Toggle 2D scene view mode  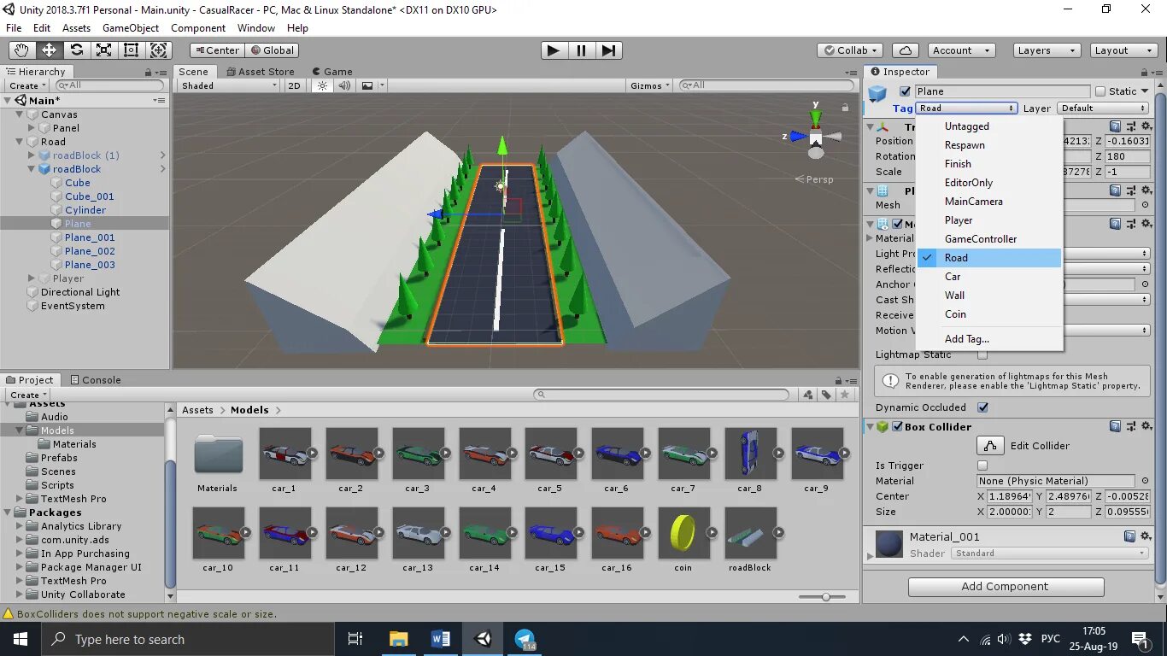[x=294, y=85]
